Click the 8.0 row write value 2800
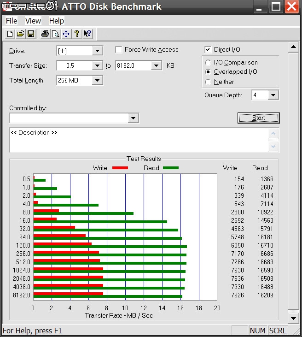 pyautogui.click(x=238, y=213)
